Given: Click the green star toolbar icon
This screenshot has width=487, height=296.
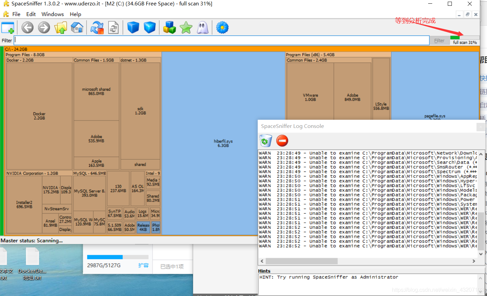Looking at the screenshot, I should [x=186, y=28].
